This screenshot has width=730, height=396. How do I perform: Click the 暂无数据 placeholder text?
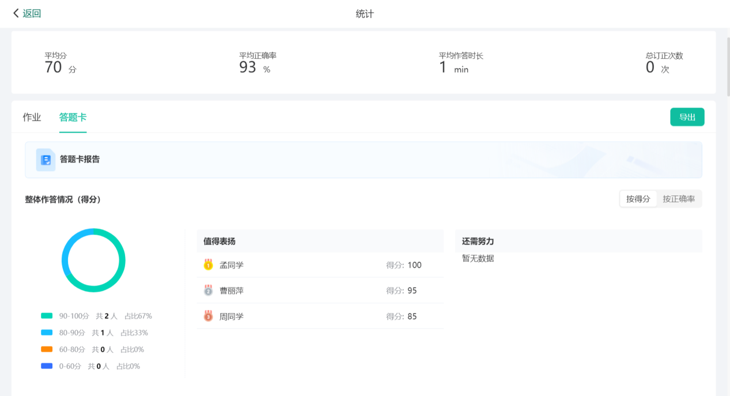(478, 258)
